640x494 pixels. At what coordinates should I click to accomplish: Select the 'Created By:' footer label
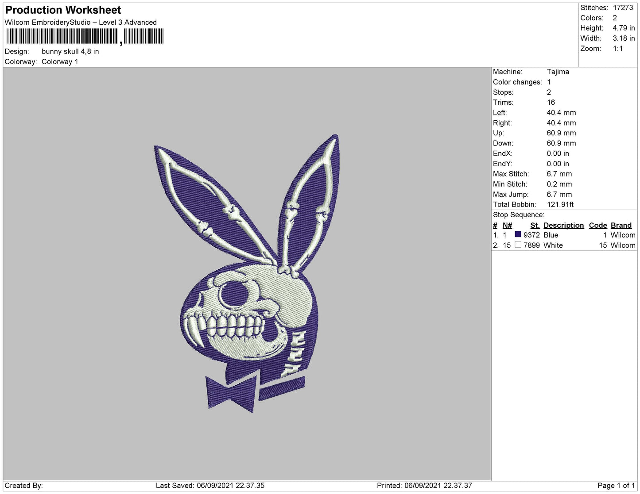pos(24,485)
